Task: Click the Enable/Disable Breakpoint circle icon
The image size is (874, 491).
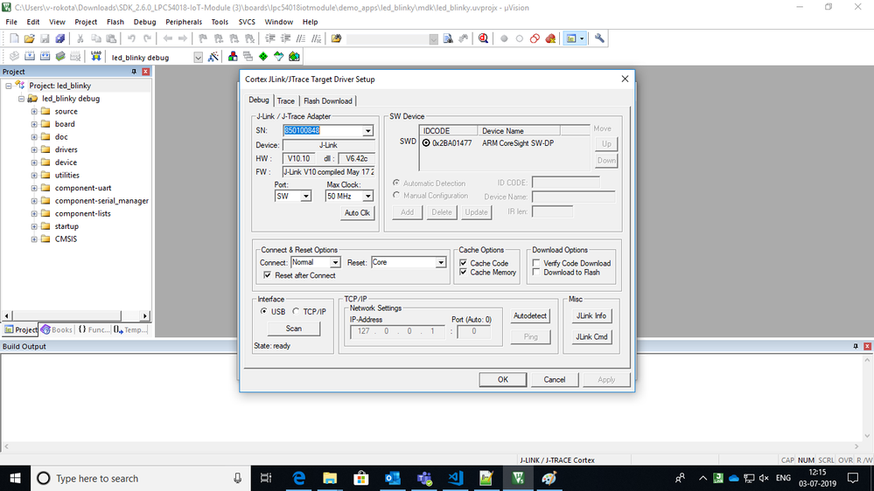Action: pyautogui.click(x=520, y=38)
